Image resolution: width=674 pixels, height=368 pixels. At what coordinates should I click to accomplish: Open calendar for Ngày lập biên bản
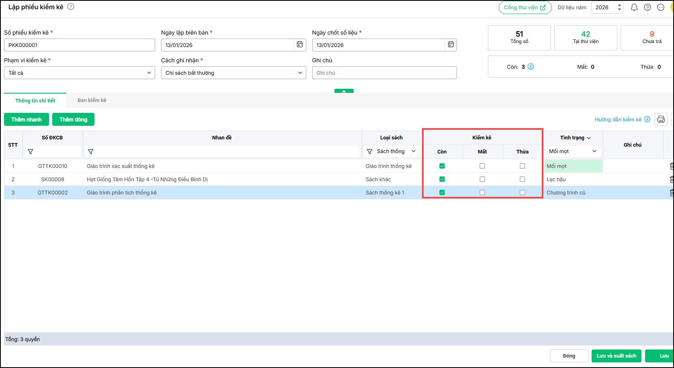pos(299,45)
